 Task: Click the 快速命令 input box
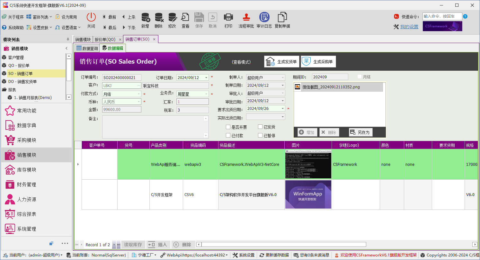(442, 16)
